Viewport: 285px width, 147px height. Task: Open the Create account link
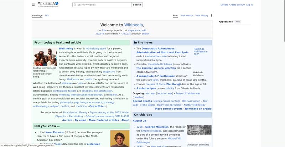(237, 5)
